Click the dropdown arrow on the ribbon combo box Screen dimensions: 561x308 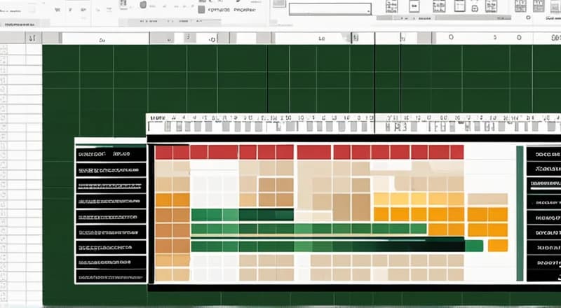pyautogui.click(x=367, y=10)
